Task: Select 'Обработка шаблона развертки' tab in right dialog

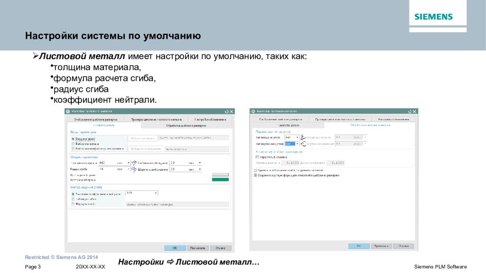Action: click(x=370, y=125)
